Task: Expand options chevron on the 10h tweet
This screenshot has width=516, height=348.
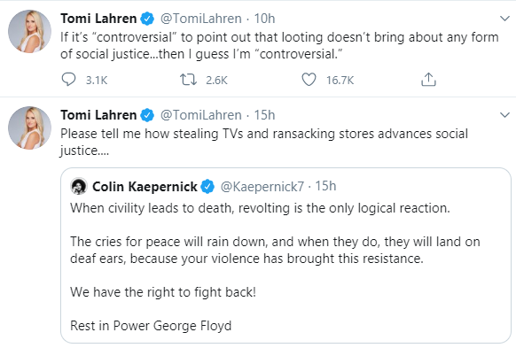Action: pyautogui.click(x=504, y=19)
